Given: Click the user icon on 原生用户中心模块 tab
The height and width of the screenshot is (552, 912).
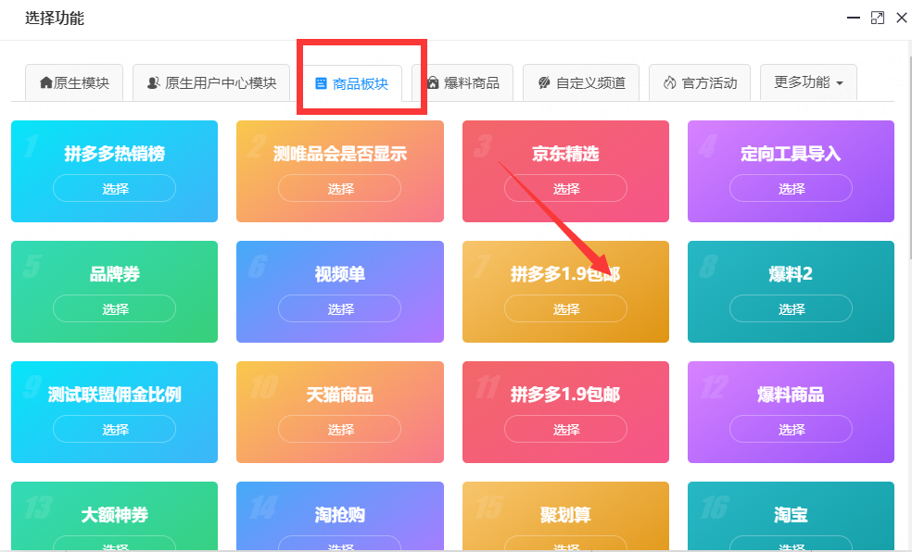Looking at the screenshot, I should [x=154, y=83].
